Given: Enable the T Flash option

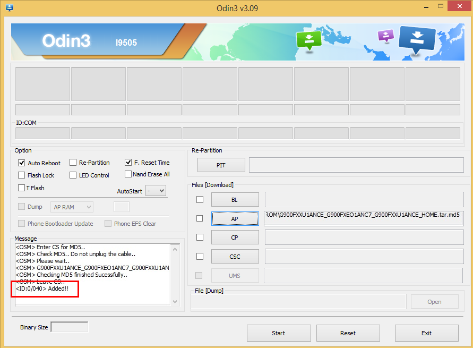Looking at the screenshot, I should point(21,188).
